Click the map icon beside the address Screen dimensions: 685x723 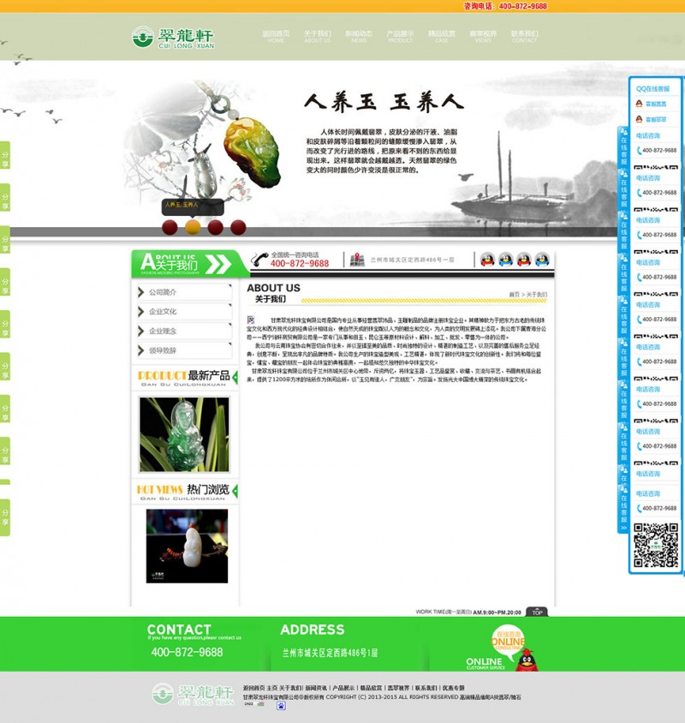click(357, 260)
